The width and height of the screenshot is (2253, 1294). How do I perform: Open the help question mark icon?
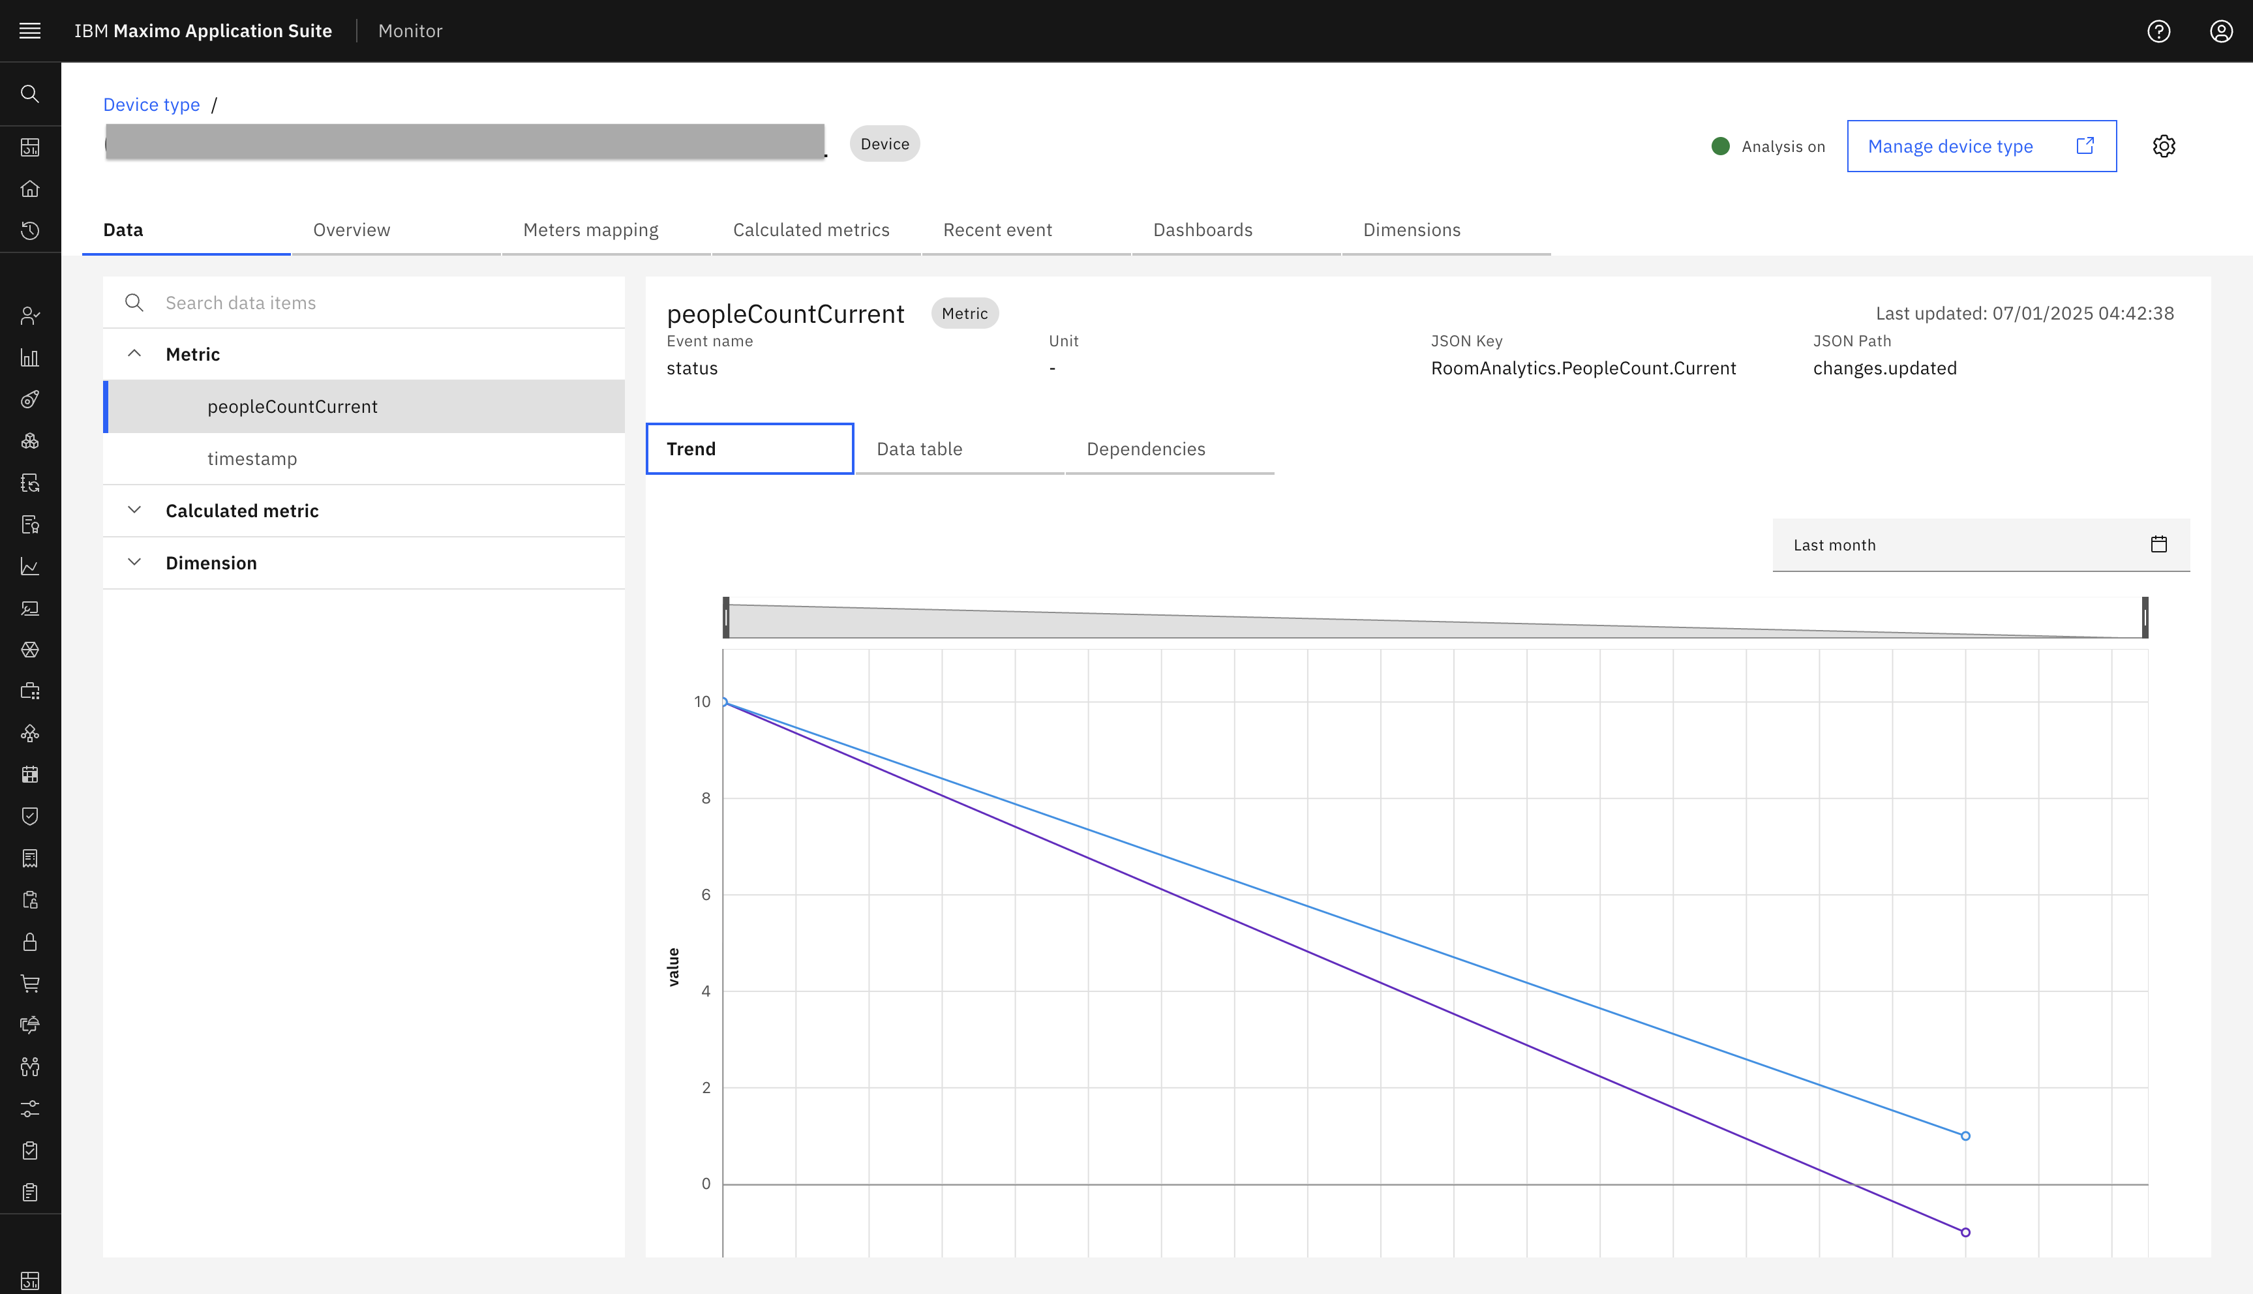pyautogui.click(x=2159, y=31)
